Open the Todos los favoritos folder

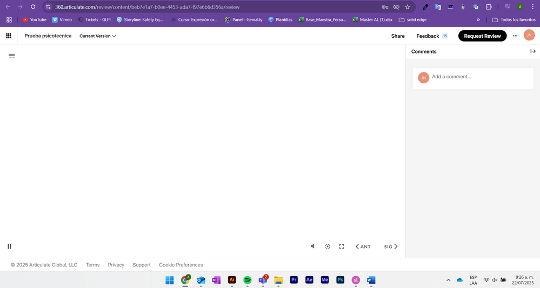click(x=514, y=20)
